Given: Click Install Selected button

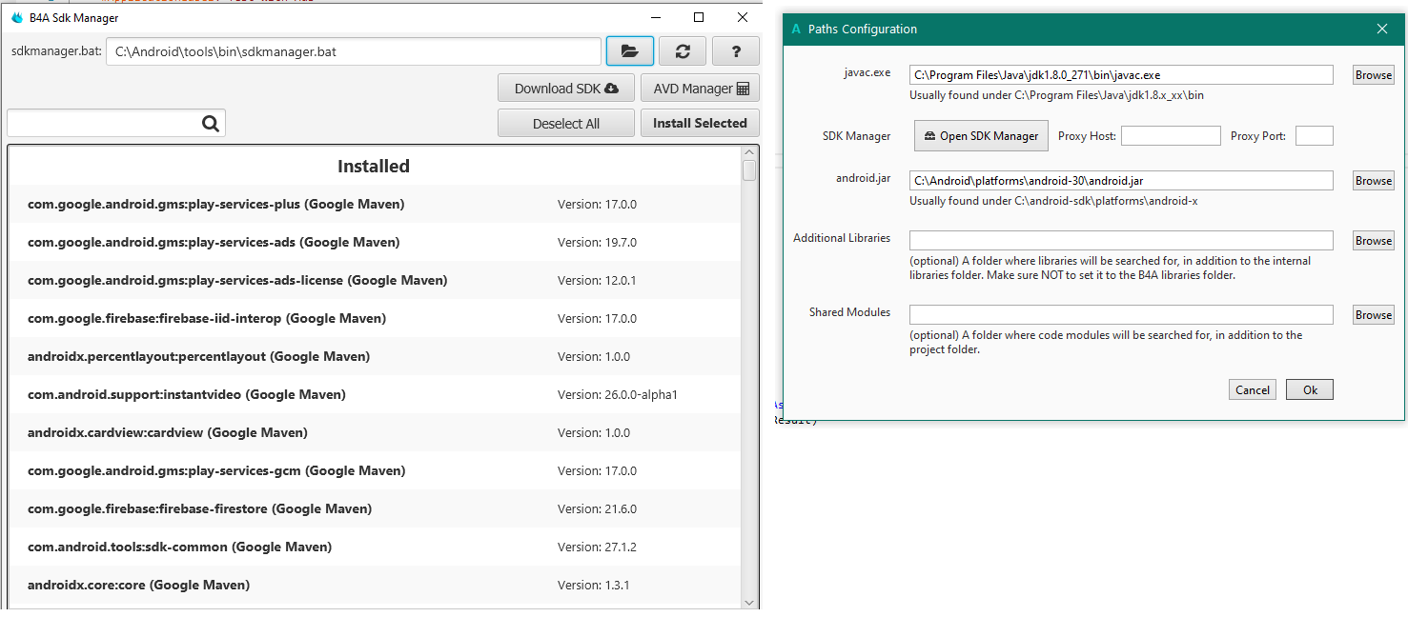Looking at the screenshot, I should [701, 123].
